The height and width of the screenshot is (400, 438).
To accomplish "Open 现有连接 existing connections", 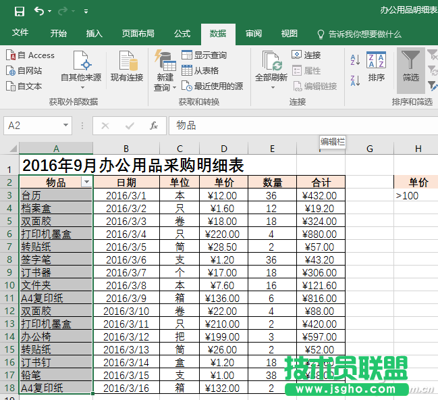I will pyautogui.click(x=127, y=68).
